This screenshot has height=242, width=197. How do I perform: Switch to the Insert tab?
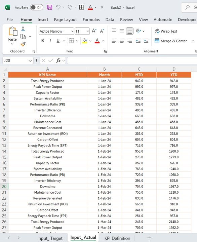click(43, 19)
